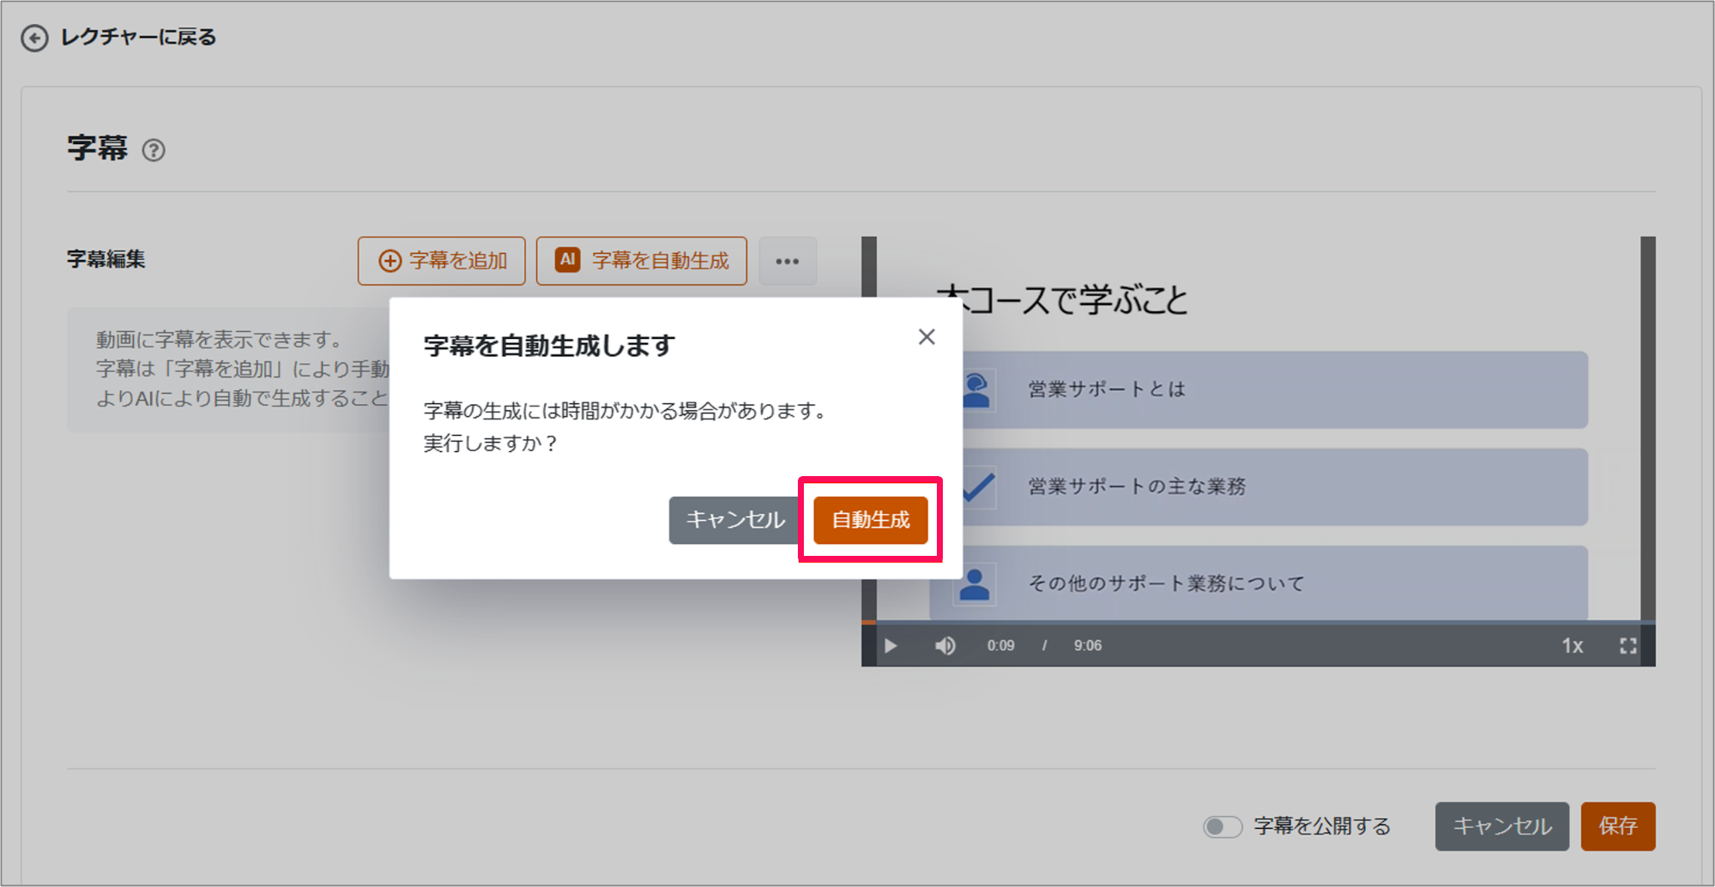Click the 字幕を追加 button
This screenshot has width=1715, height=887.
[x=442, y=261]
